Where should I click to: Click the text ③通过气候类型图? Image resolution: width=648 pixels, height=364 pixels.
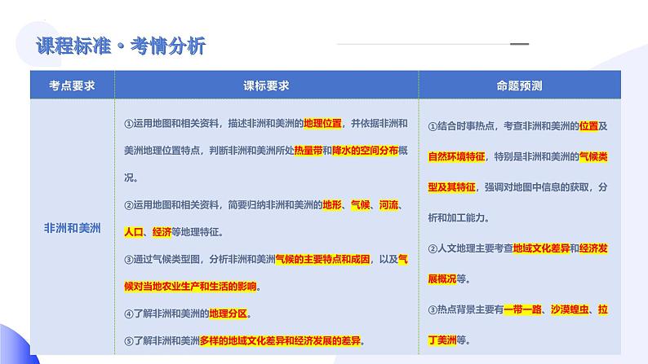click(x=162, y=259)
